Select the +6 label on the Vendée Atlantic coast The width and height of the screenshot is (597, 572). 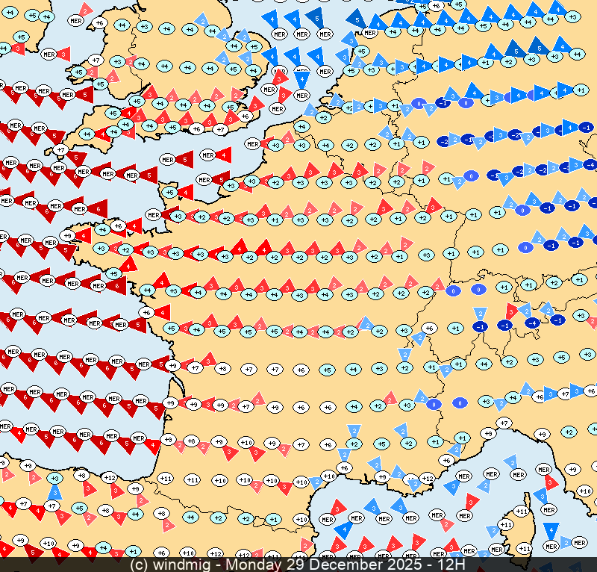(147, 313)
